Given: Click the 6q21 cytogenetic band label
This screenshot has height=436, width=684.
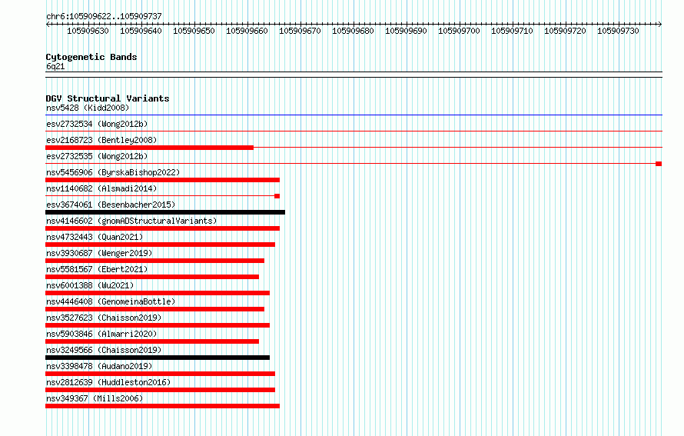Looking at the screenshot, I should pos(55,66).
